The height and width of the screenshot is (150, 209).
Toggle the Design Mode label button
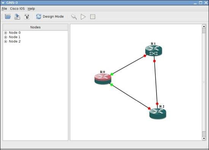click(x=53, y=17)
